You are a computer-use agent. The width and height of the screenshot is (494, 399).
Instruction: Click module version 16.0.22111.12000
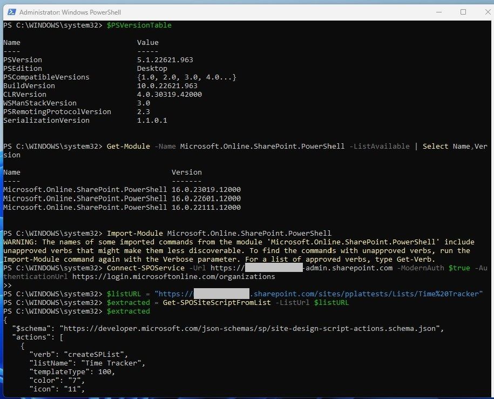[206, 207]
